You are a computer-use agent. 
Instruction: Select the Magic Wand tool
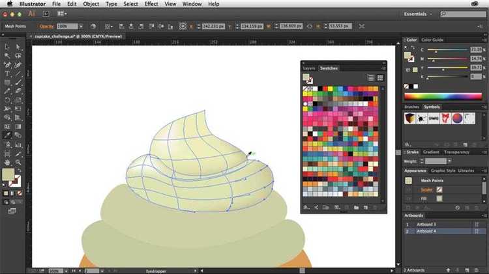pyautogui.click(x=7, y=56)
